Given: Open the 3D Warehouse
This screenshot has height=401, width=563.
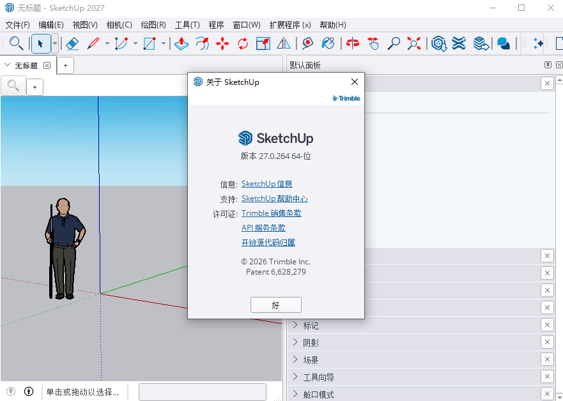Looking at the screenshot, I should (438, 44).
